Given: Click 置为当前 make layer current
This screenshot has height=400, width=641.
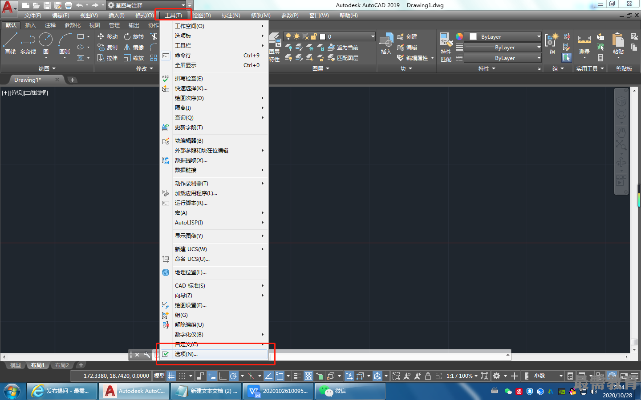Looking at the screenshot, I should click(343, 47).
